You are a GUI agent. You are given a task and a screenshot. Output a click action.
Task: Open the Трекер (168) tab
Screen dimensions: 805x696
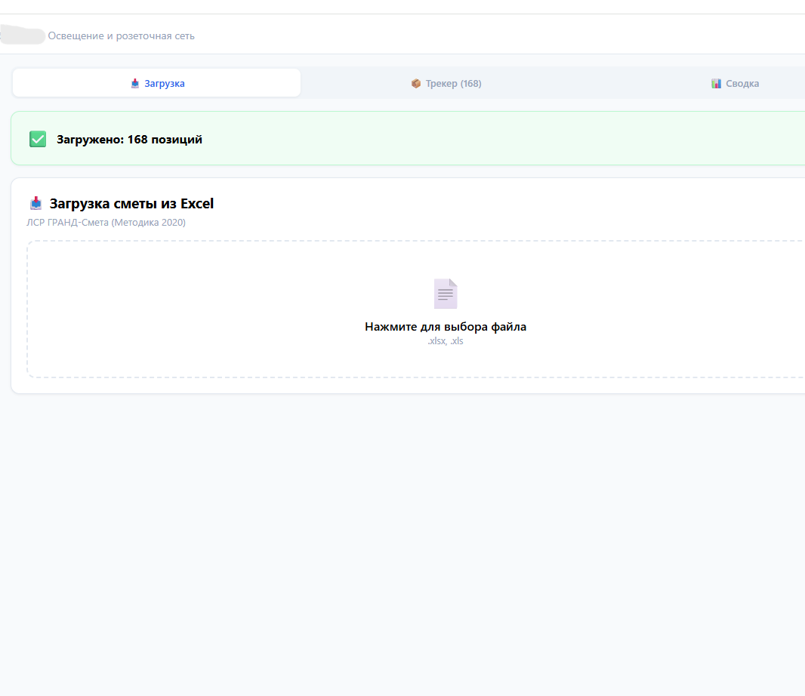click(x=446, y=83)
